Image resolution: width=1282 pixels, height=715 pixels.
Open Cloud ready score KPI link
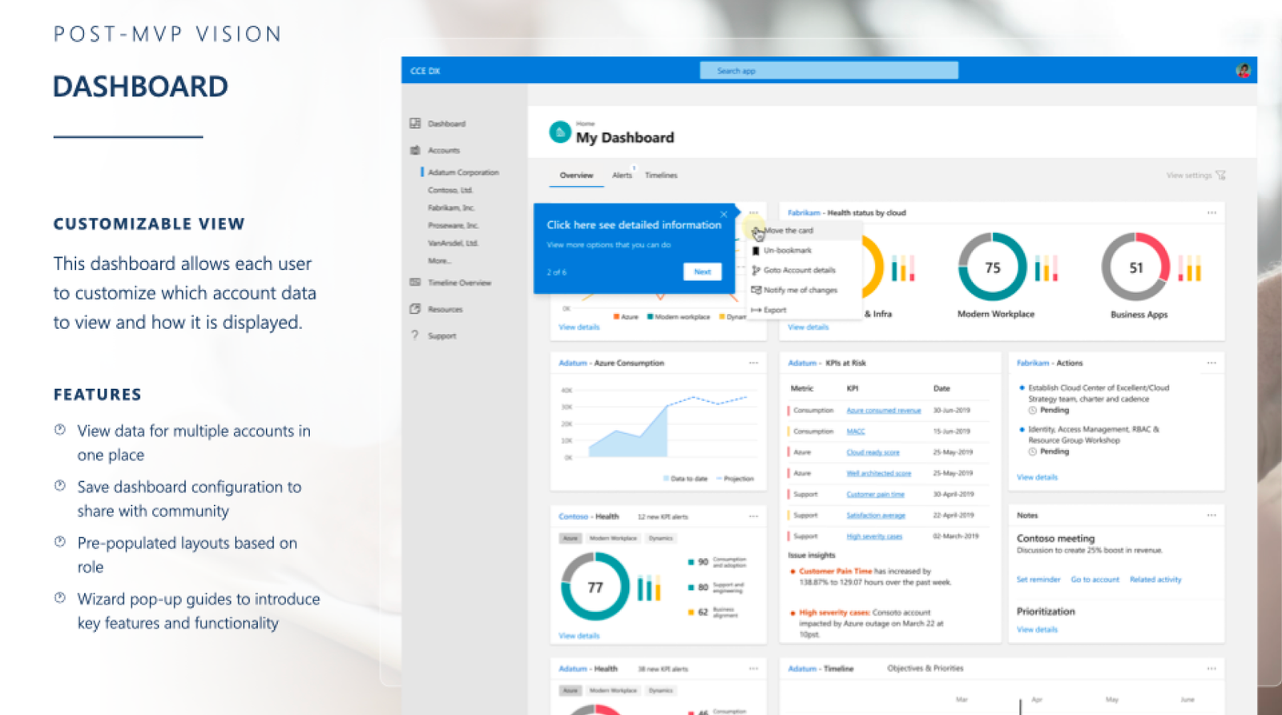(873, 452)
